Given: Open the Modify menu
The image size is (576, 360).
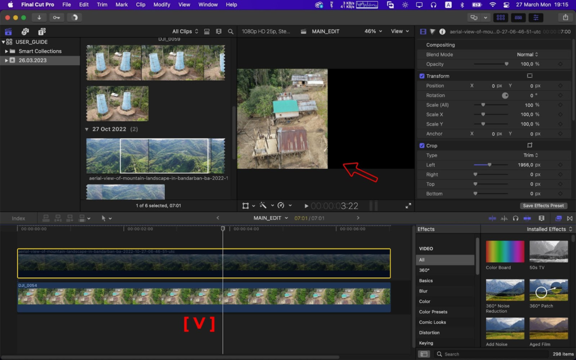Looking at the screenshot, I should point(161,4).
